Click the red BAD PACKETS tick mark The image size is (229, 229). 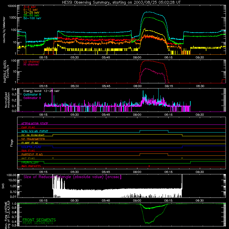point(149,166)
